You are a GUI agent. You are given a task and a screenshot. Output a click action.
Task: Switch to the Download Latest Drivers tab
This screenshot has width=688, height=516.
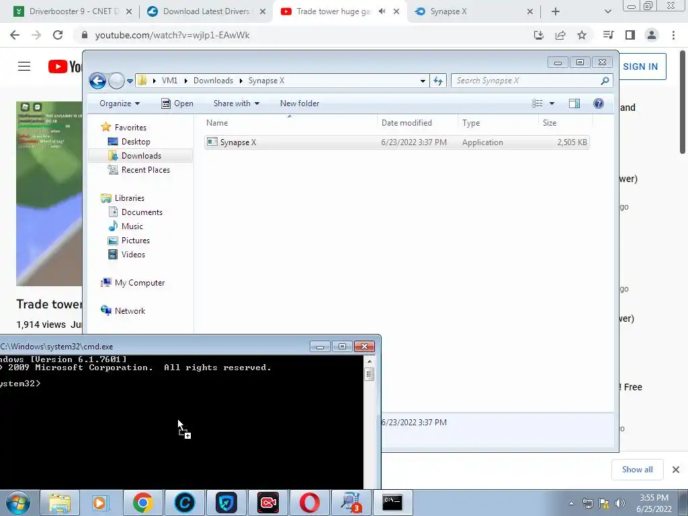(206, 11)
